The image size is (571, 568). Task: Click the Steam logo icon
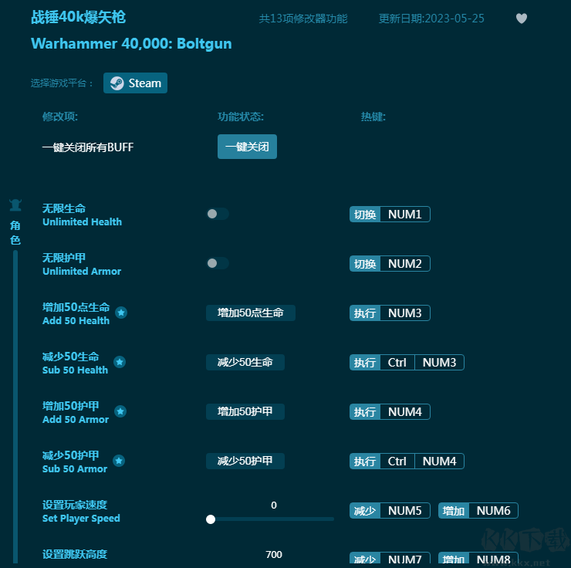tap(117, 83)
